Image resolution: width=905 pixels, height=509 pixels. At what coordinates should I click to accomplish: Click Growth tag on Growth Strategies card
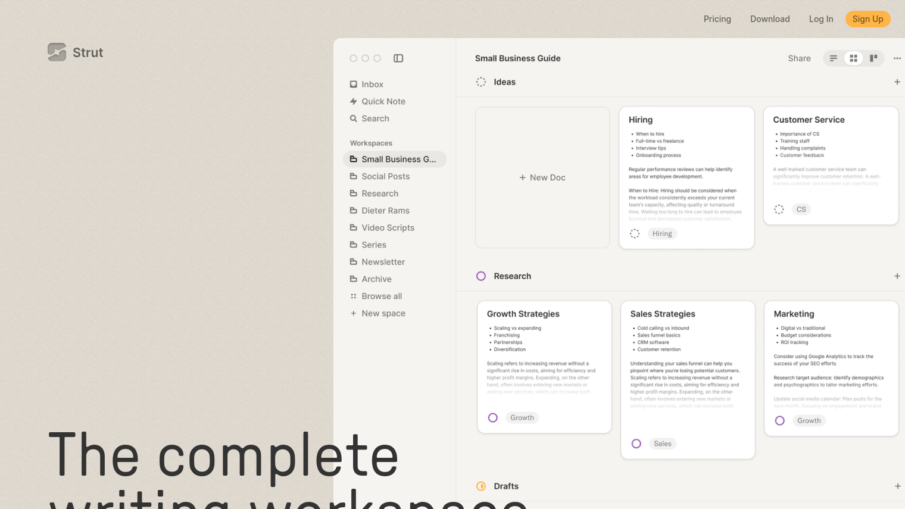click(x=522, y=418)
